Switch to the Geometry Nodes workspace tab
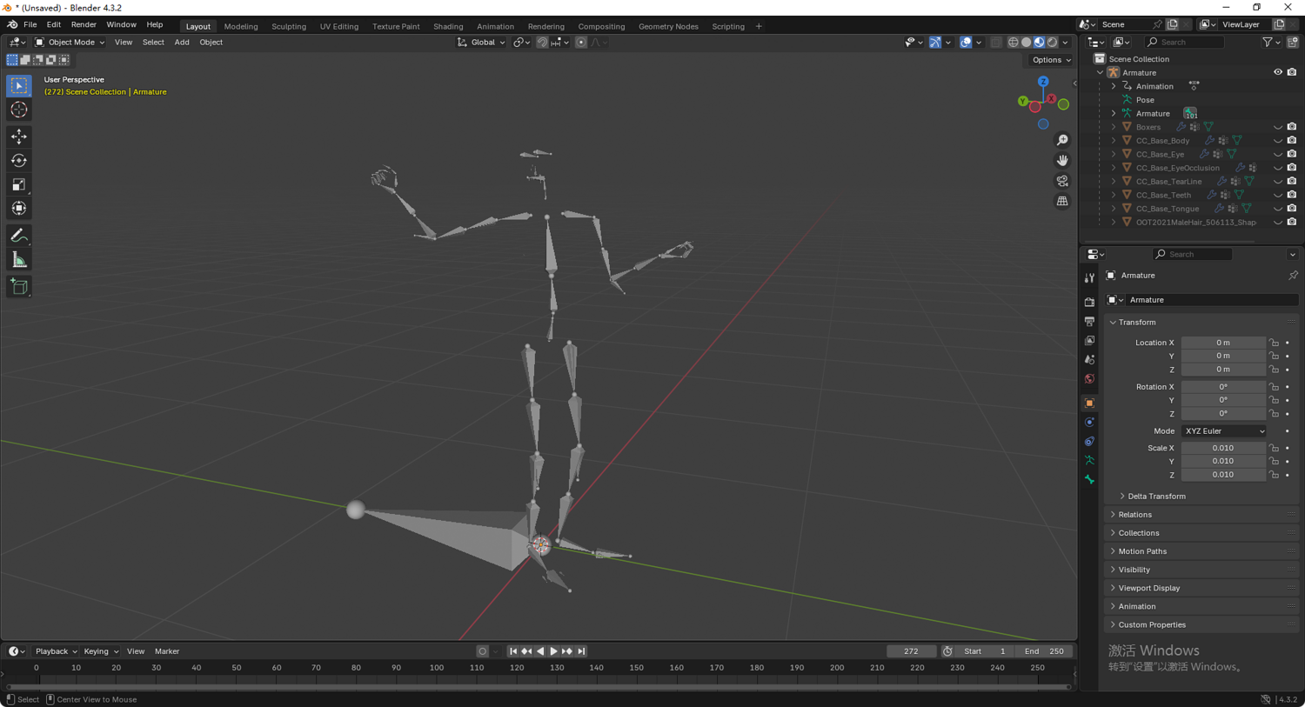This screenshot has height=707, width=1305. 668,26
